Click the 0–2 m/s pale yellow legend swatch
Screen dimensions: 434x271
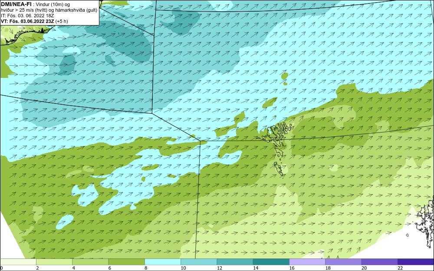(x=18, y=261)
